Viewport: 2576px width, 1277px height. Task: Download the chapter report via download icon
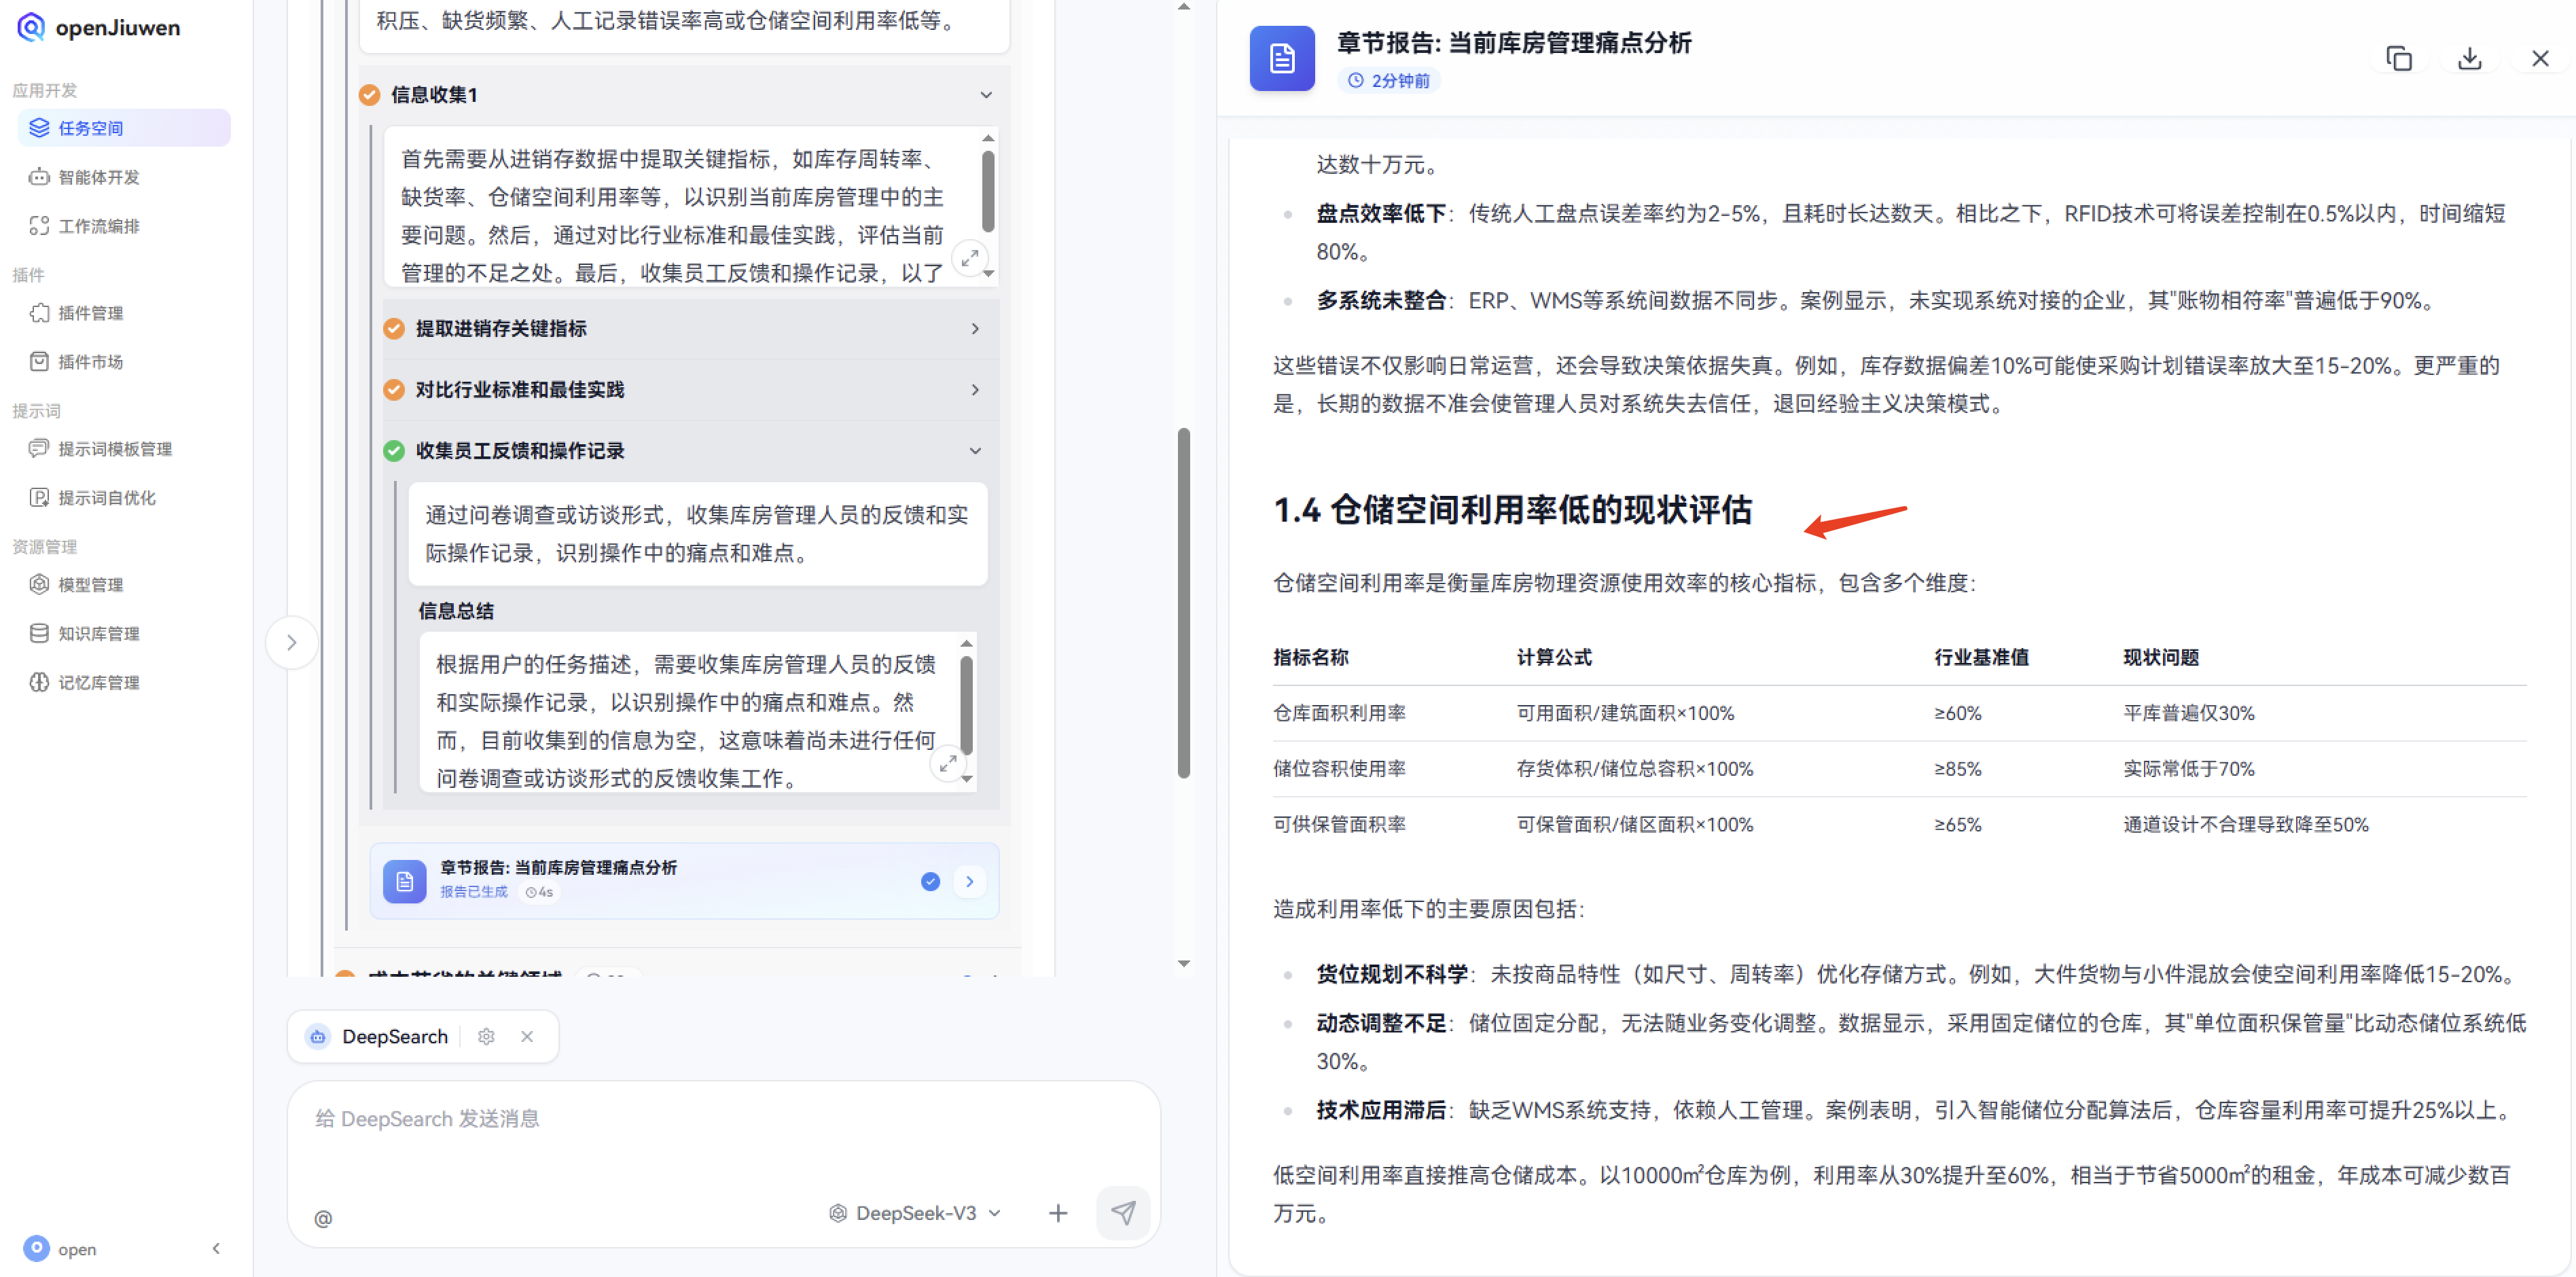2469,58
